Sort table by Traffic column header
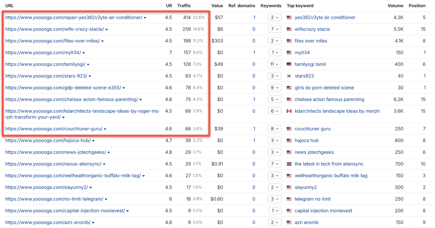 (184, 6)
